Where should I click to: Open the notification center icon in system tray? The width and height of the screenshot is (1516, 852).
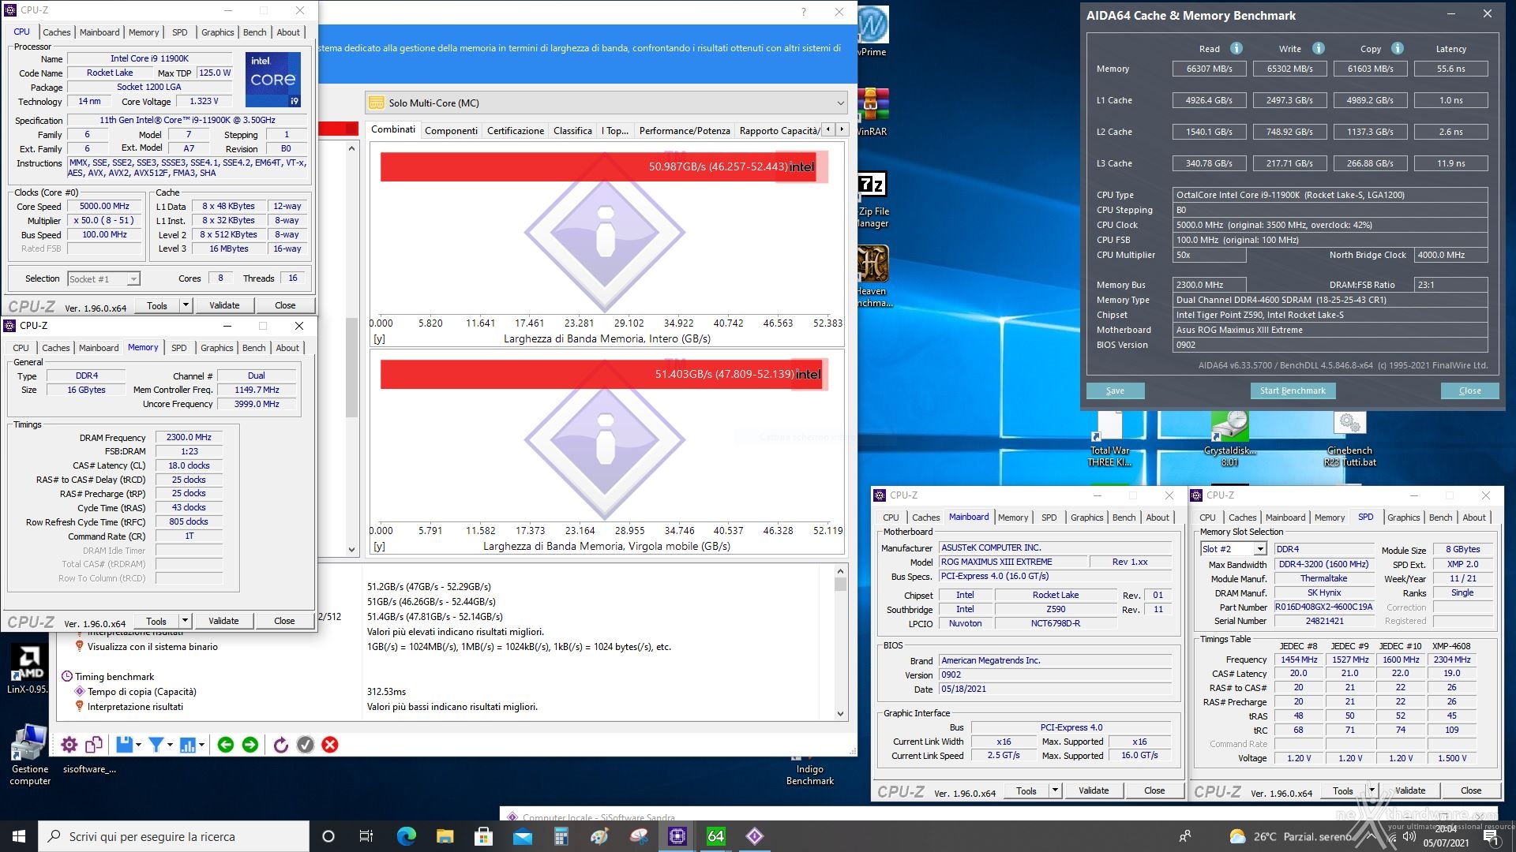point(1491,837)
